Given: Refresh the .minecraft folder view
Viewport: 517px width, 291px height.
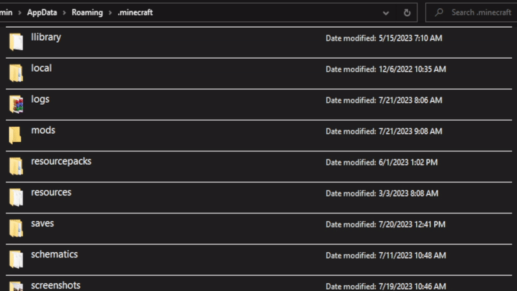Looking at the screenshot, I should [406, 12].
